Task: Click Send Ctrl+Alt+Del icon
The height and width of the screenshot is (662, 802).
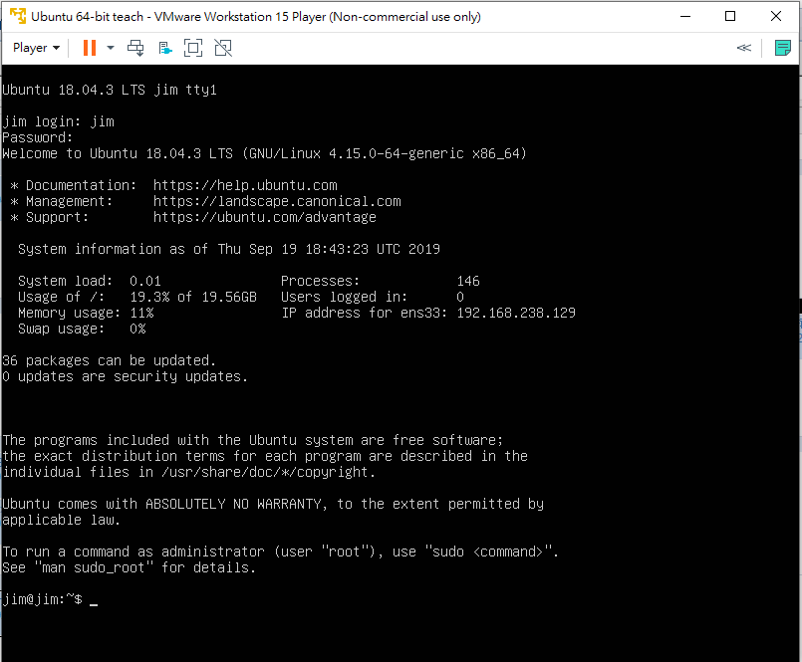Action: [x=135, y=48]
